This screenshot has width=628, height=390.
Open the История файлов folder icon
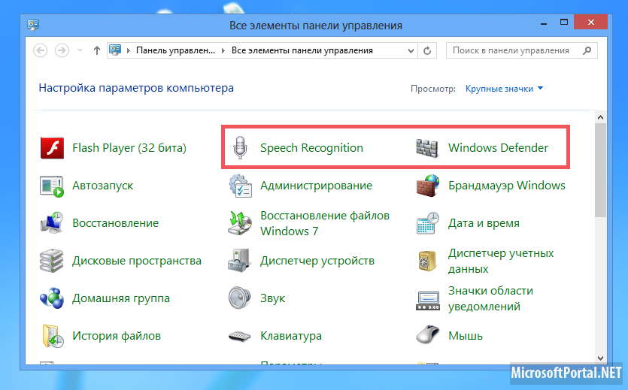coord(53,336)
